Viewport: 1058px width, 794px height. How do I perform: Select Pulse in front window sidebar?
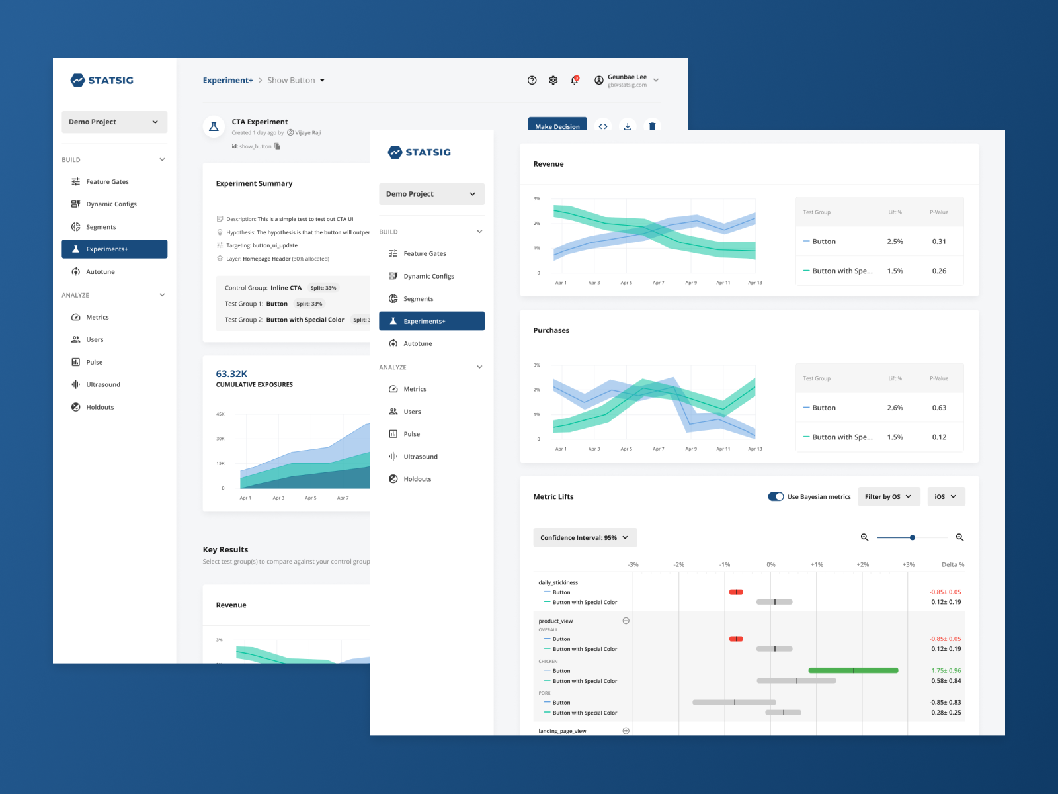(432, 434)
